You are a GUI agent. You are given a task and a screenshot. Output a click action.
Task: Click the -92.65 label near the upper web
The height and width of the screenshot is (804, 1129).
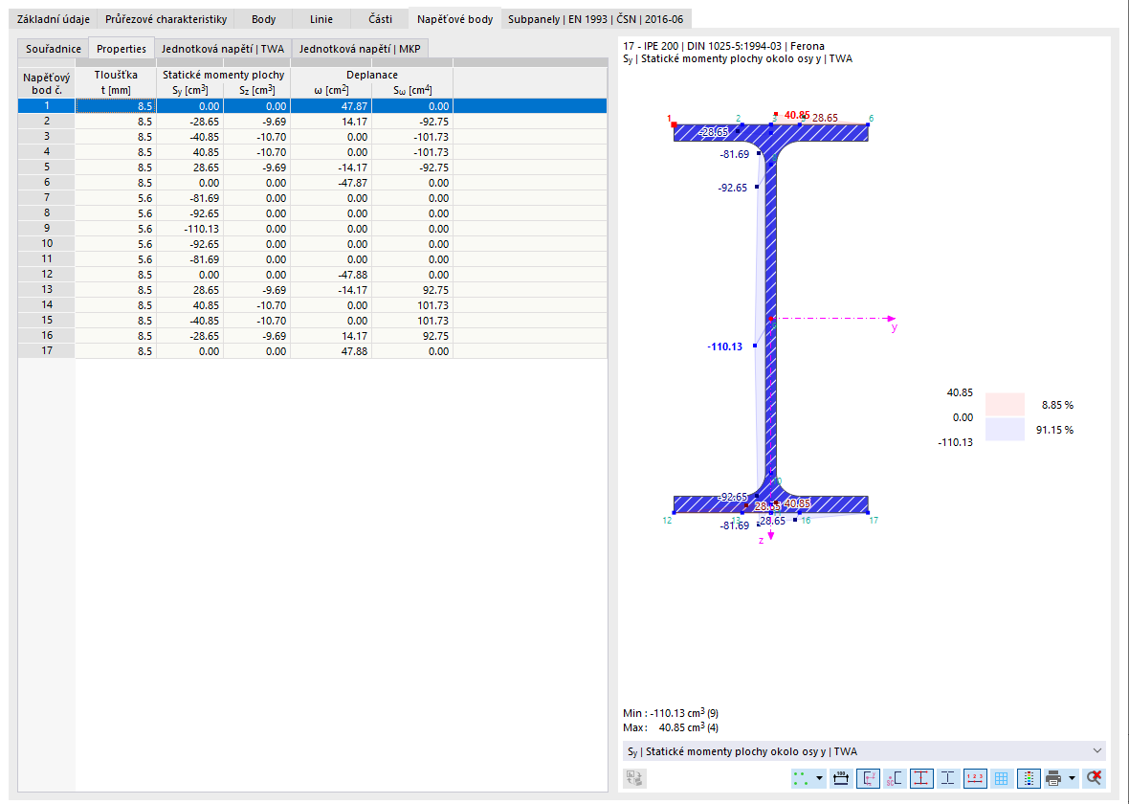732,188
